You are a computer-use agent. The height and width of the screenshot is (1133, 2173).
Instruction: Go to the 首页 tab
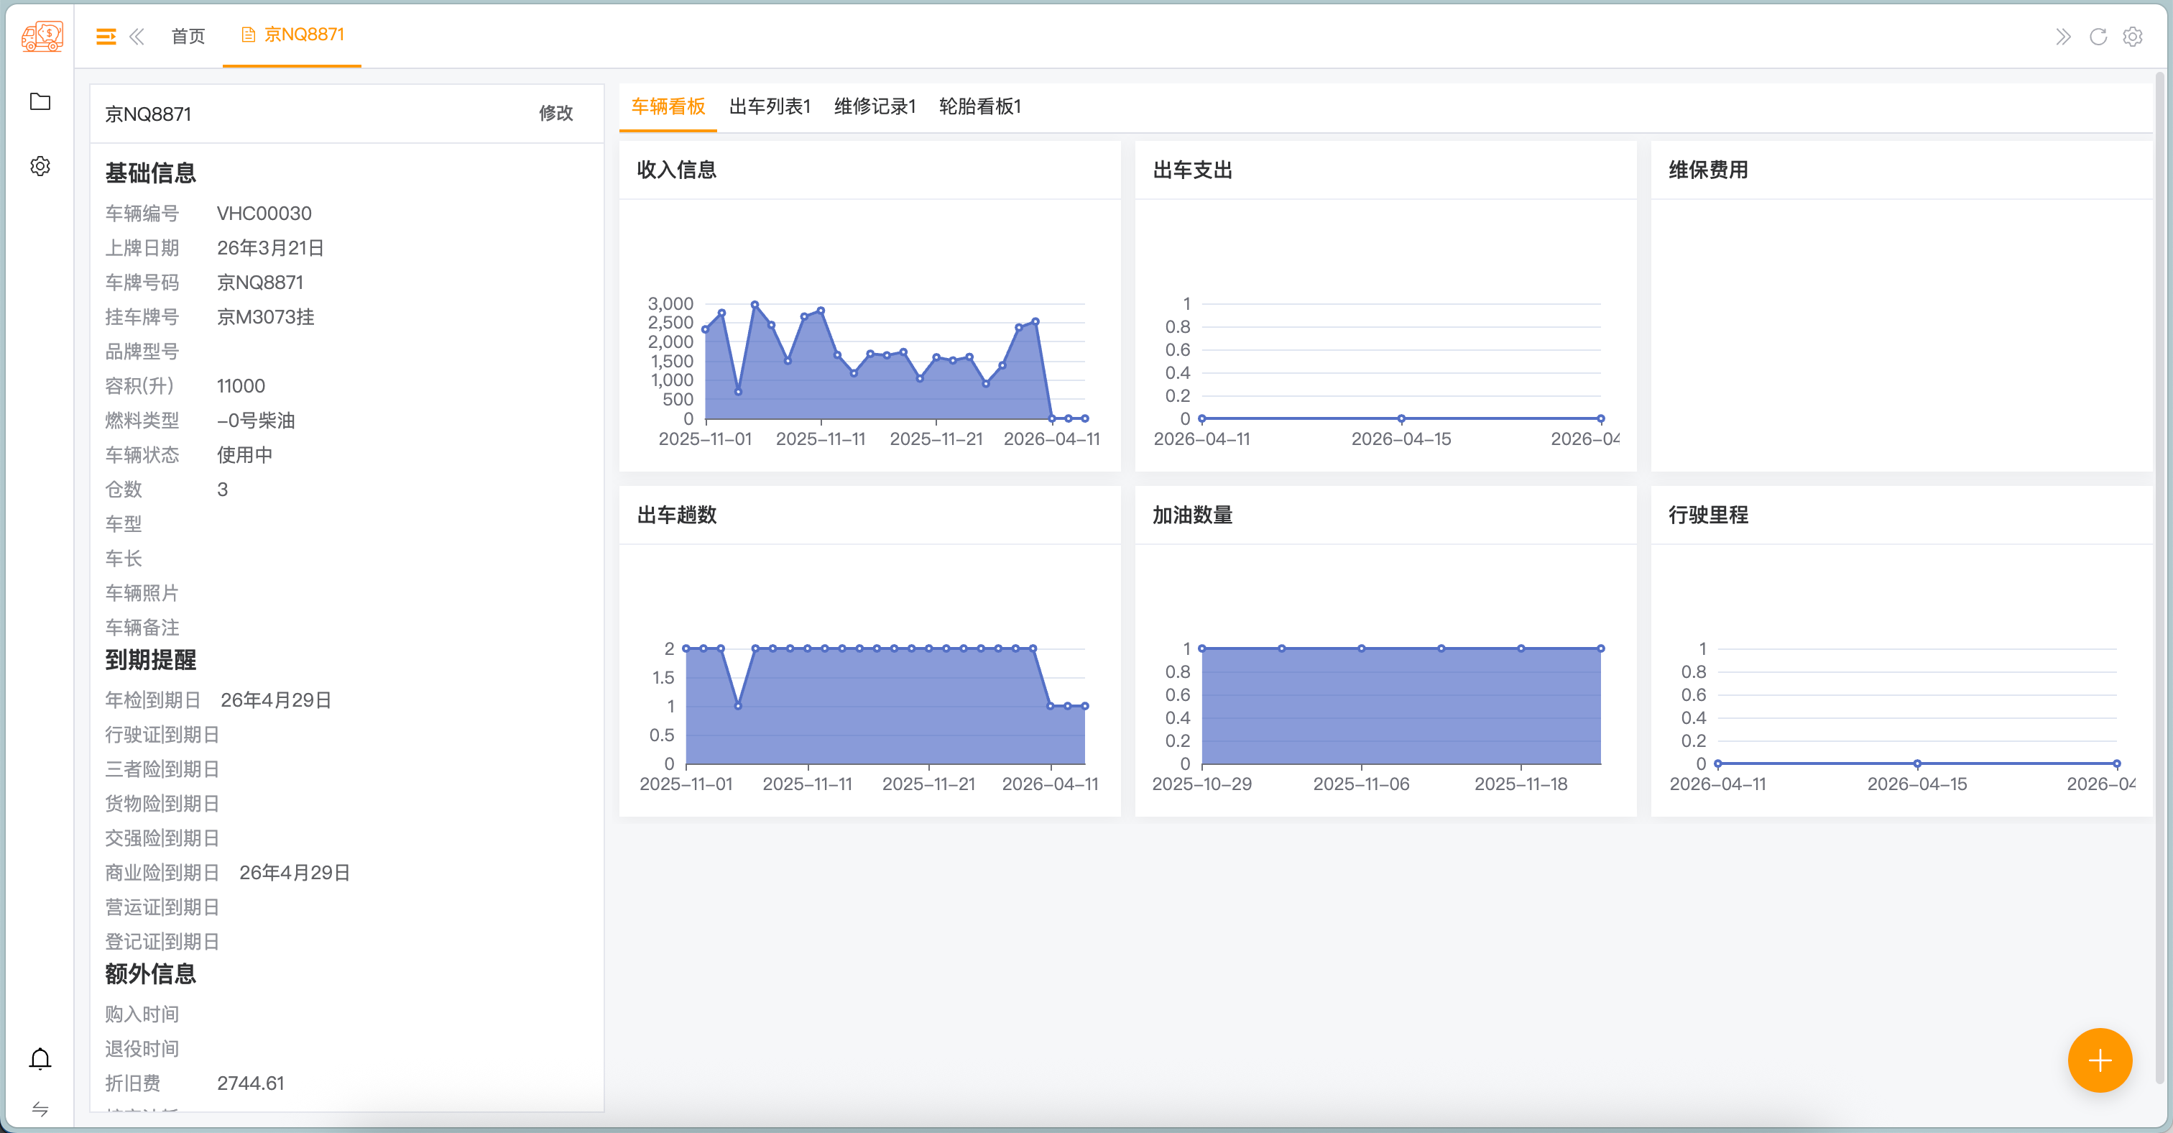(x=188, y=35)
